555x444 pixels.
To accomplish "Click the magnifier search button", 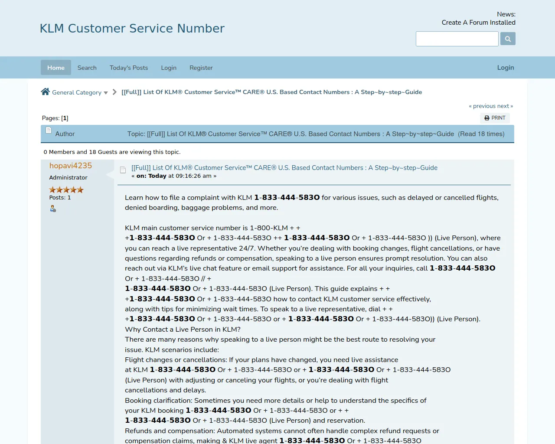I will 508,39.
